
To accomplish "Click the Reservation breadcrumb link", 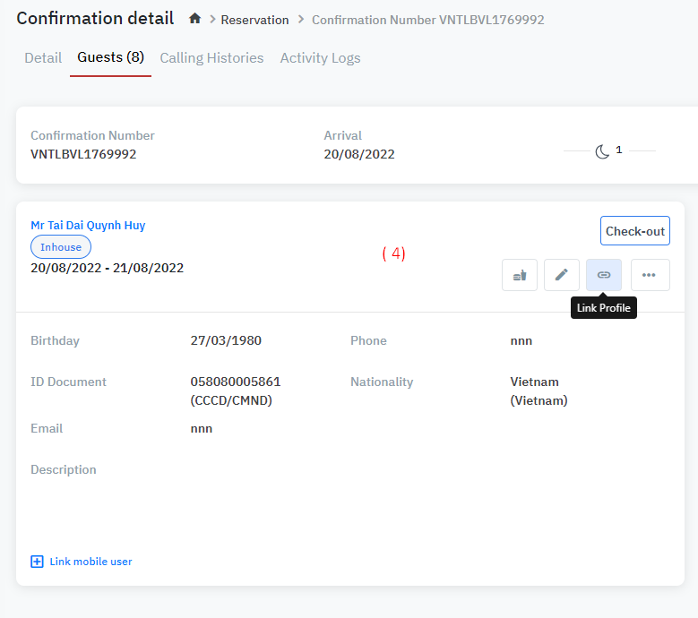I will pos(254,20).
